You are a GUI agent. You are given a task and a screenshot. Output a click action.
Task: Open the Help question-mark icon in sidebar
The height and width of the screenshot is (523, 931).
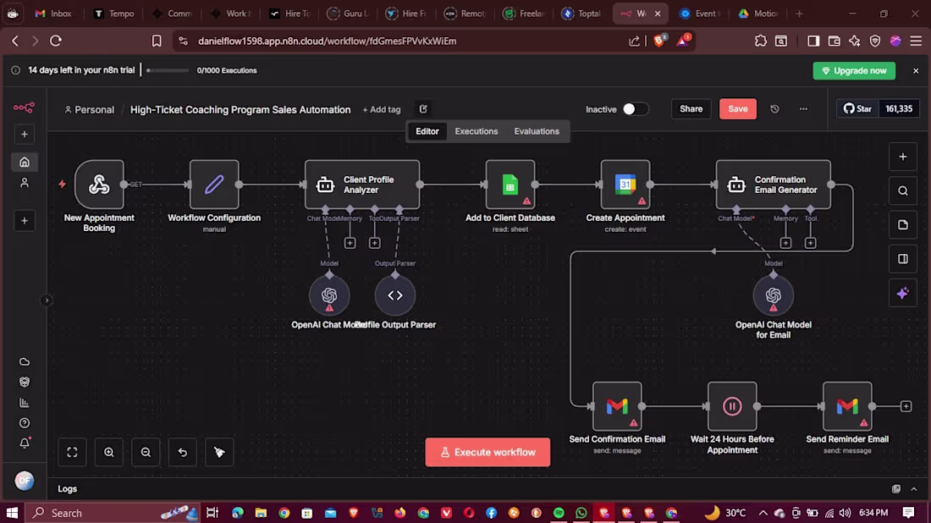[25, 423]
